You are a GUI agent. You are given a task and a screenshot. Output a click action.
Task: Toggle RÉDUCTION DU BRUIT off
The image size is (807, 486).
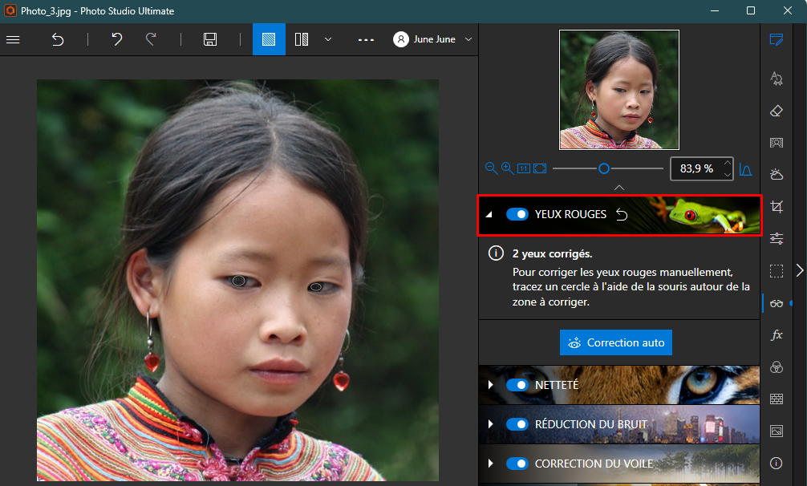click(517, 424)
